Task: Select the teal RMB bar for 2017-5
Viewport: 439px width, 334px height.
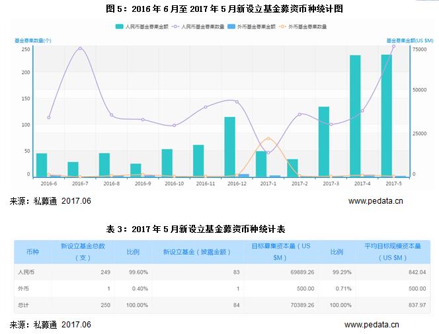Action: (387, 116)
